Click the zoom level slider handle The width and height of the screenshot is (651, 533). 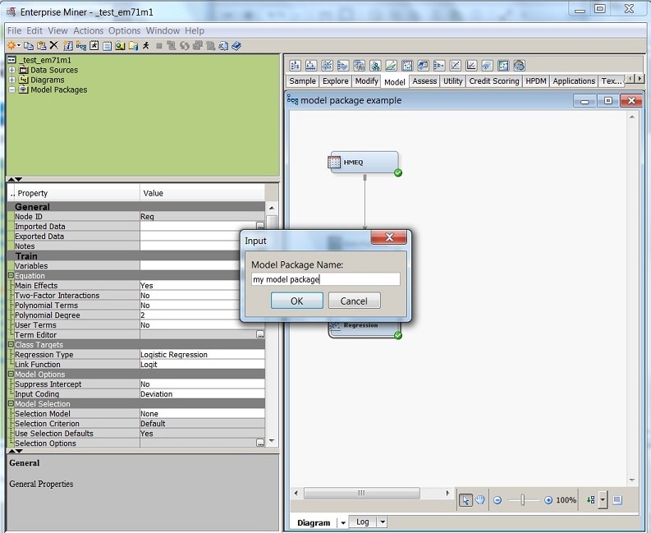[524, 500]
